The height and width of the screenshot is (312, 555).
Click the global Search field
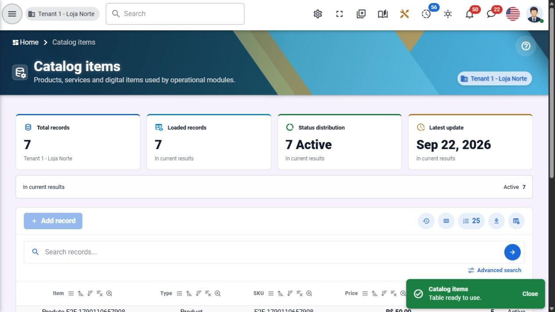click(175, 14)
